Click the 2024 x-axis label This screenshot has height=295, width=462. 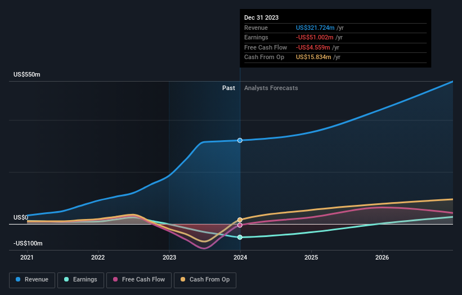click(x=240, y=258)
